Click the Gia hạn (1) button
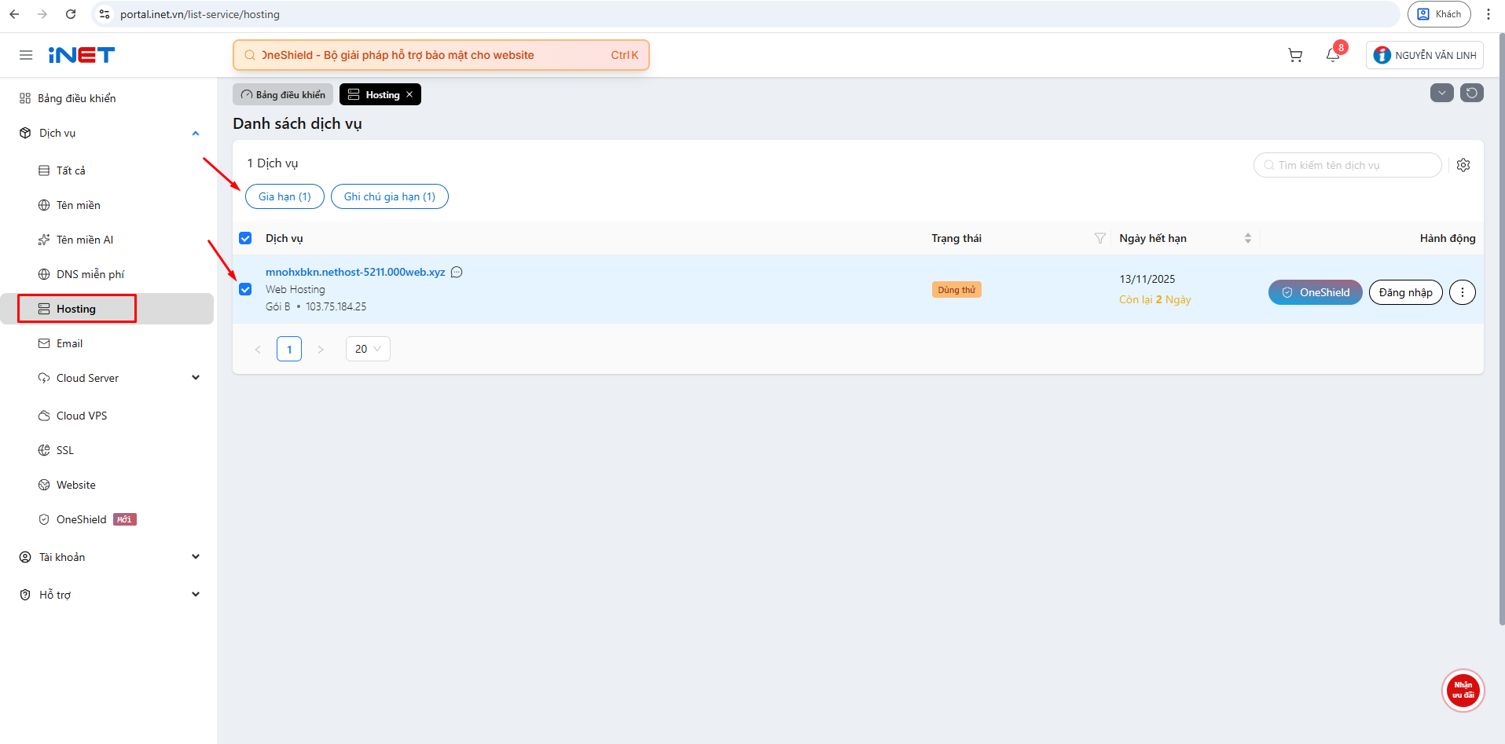Screen dimensions: 1505x744 pos(284,196)
